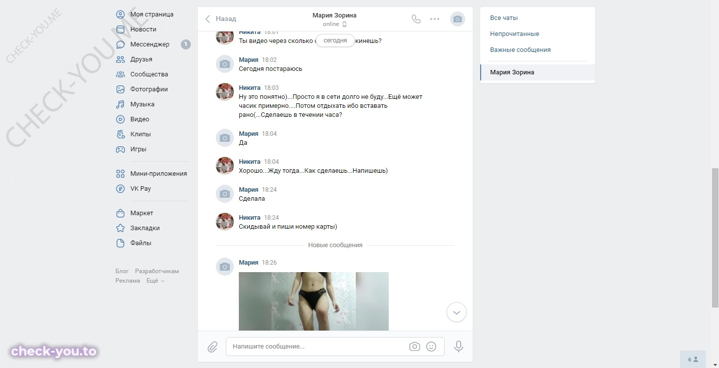Open the Video play icon
The height and width of the screenshot is (368, 719).
pyautogui.click(x=120, y=119)
